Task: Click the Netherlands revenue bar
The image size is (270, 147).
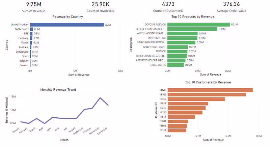Action: point(31,29)
